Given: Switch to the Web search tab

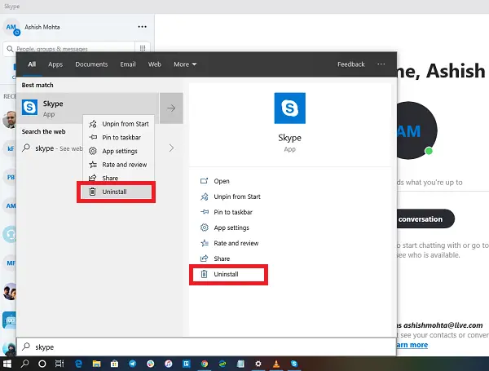Looking at the screenshot, I should coord(155,64).
